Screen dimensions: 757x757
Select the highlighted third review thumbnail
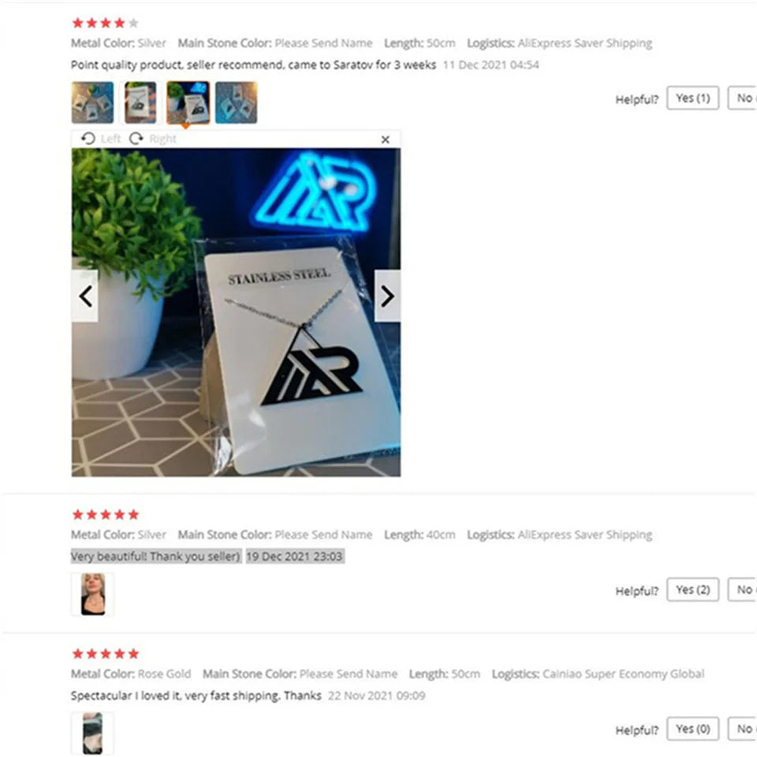coord(188,103)
